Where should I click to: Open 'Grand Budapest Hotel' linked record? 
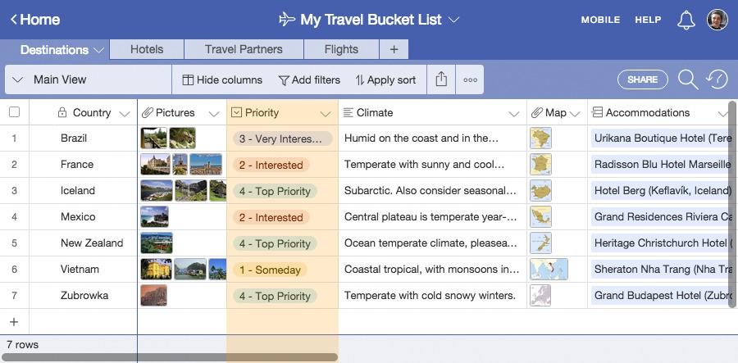[662, 296]
